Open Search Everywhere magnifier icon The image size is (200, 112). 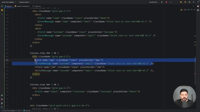pyautogui.click(x=194, y=2)
